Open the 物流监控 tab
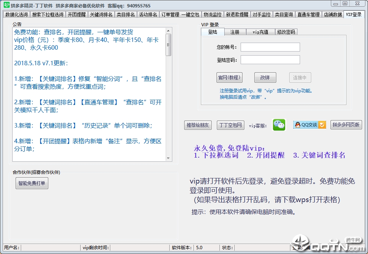Screen dimensions: 368x254 [213, 14]
